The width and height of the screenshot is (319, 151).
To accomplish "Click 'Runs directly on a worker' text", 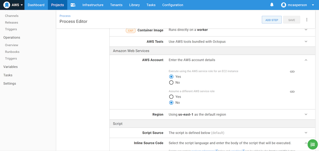I will [x=188, y=30].
